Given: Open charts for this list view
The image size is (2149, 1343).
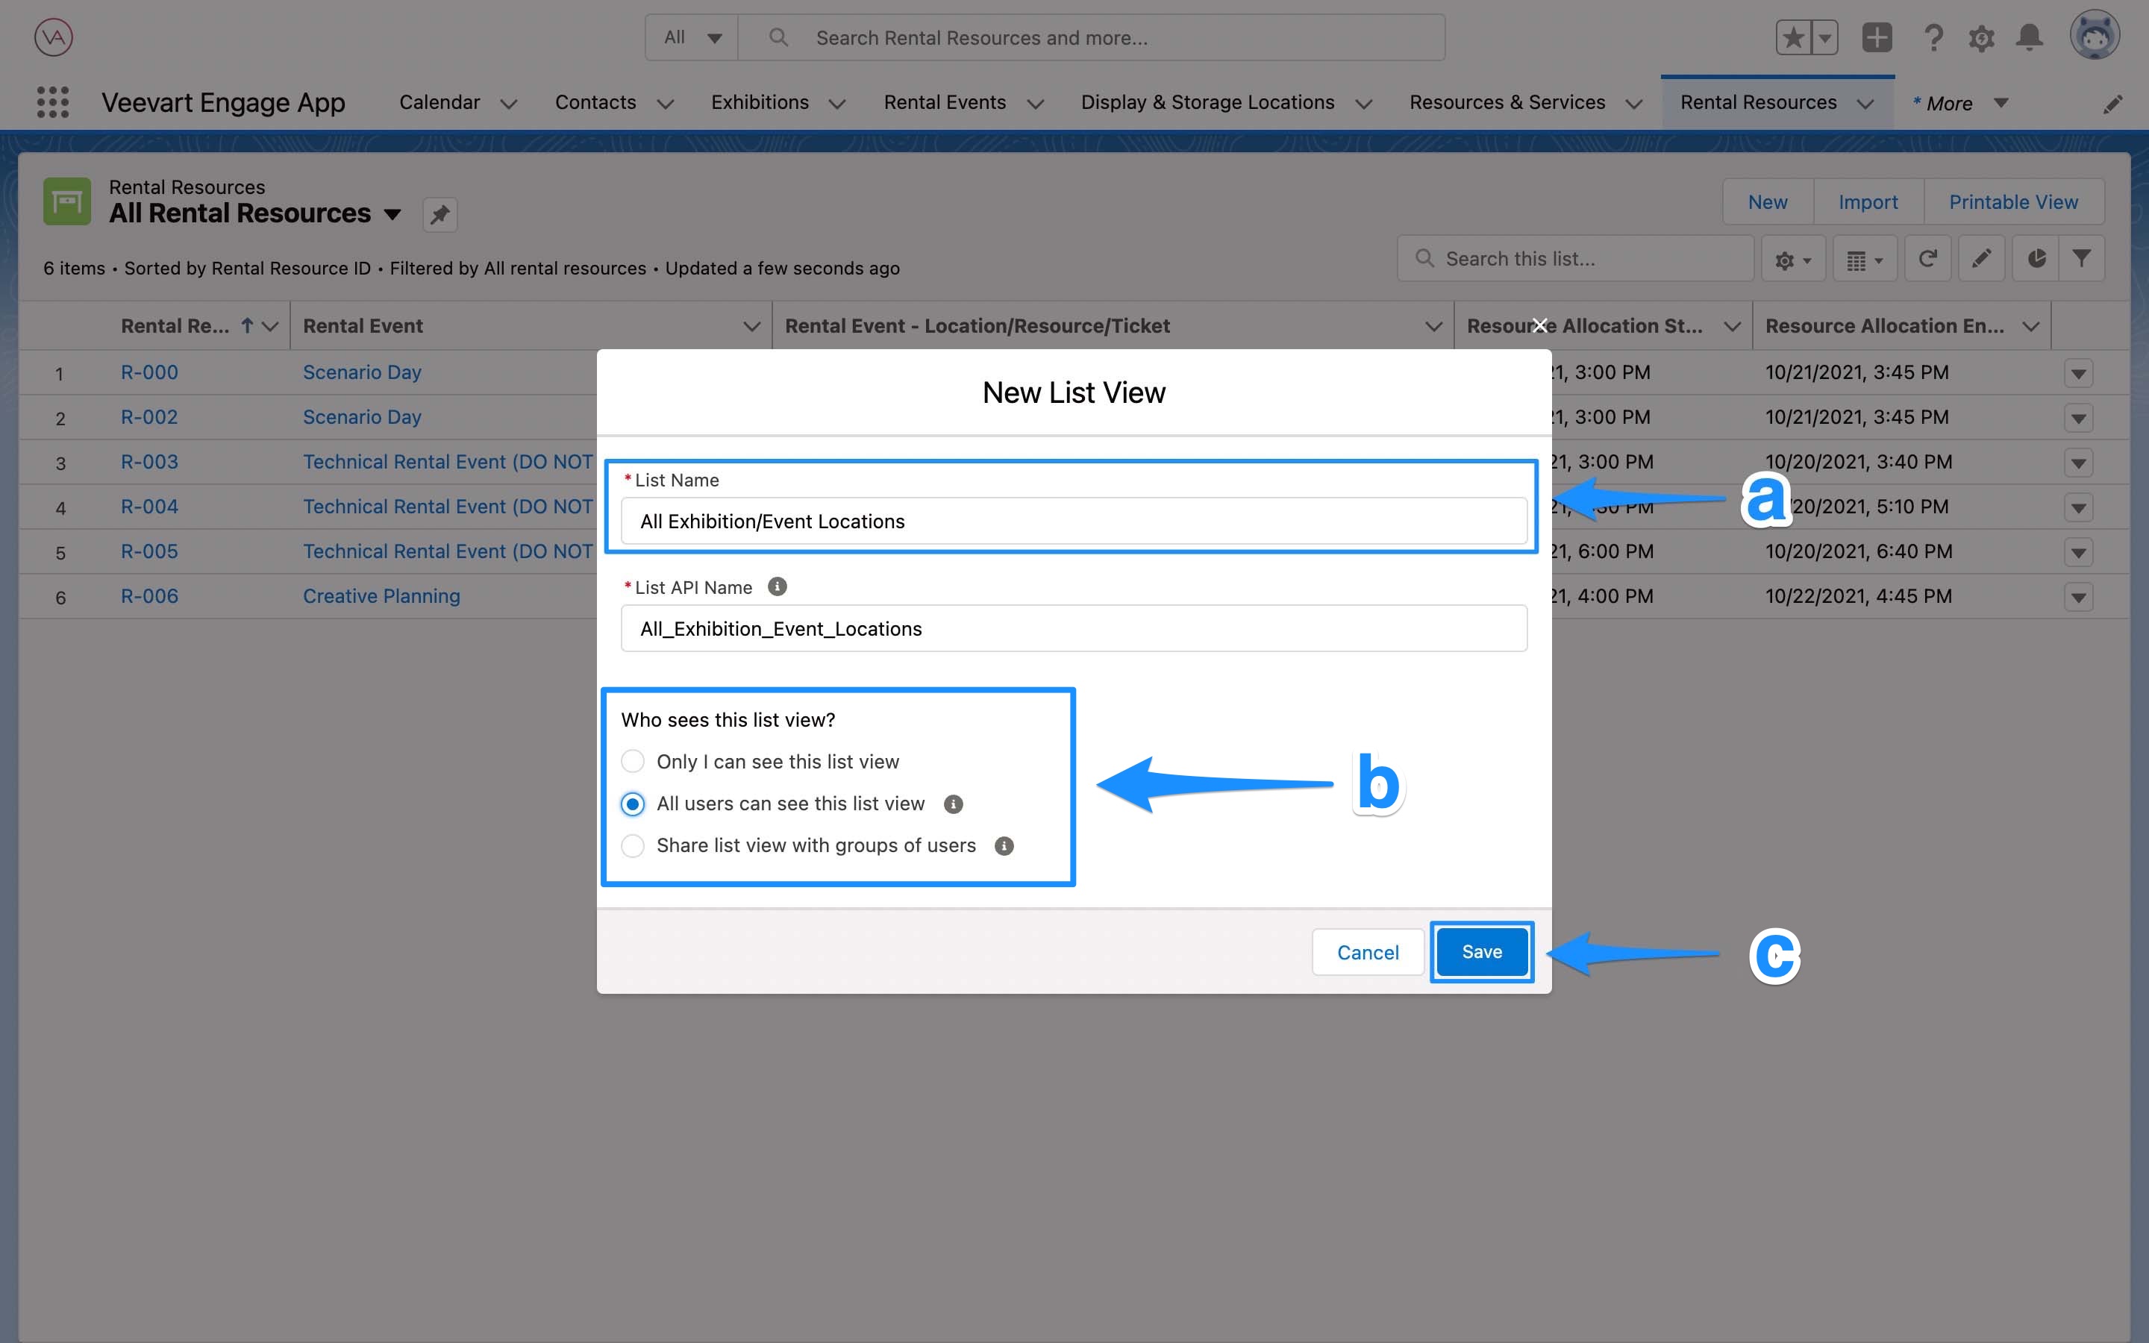Looking at the screenshot, I should [2036, 258].
